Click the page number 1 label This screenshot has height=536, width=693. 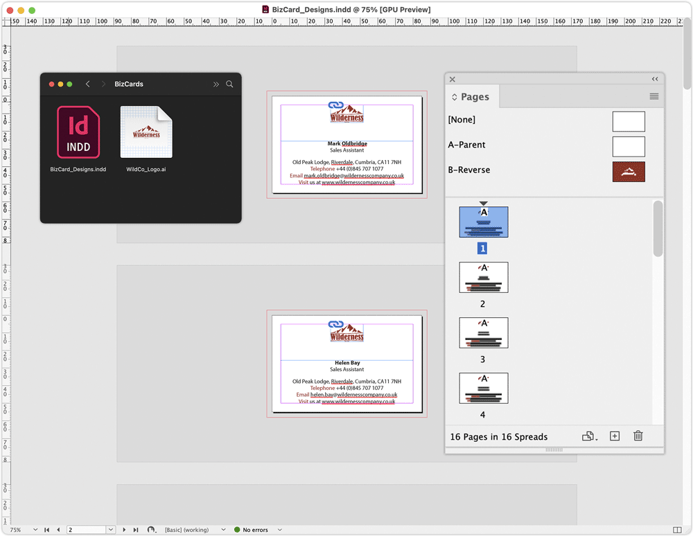click(482, 249)
